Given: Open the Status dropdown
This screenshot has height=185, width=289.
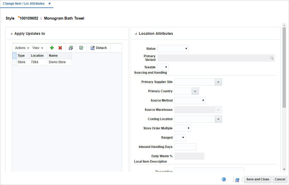Looking at the screenshot, I should point(186,48).
